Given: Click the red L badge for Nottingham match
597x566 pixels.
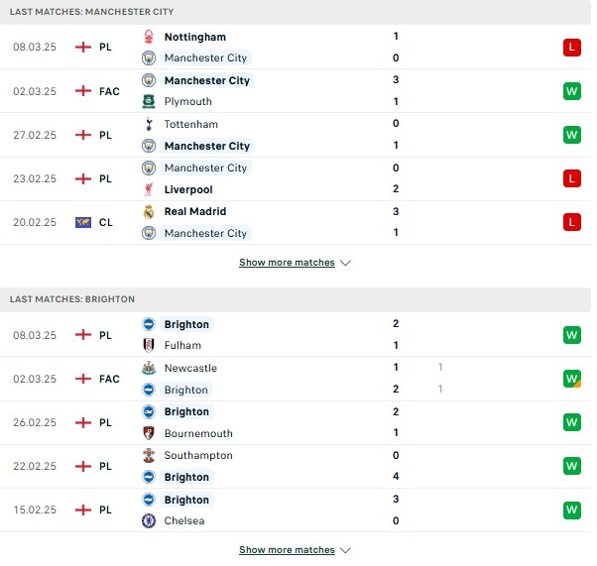Looking at the screenshot, I should [572, 48].
